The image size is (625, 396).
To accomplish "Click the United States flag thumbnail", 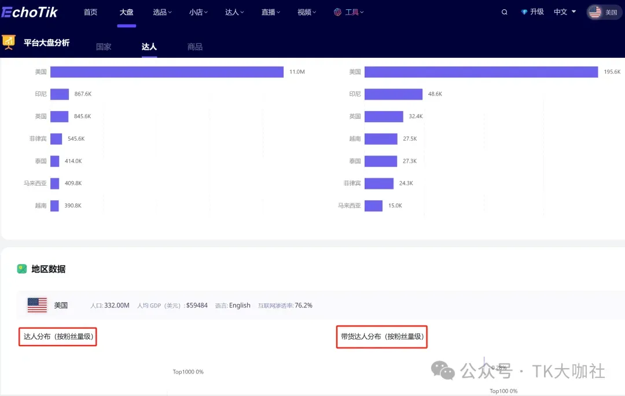I will pos(37,305).
